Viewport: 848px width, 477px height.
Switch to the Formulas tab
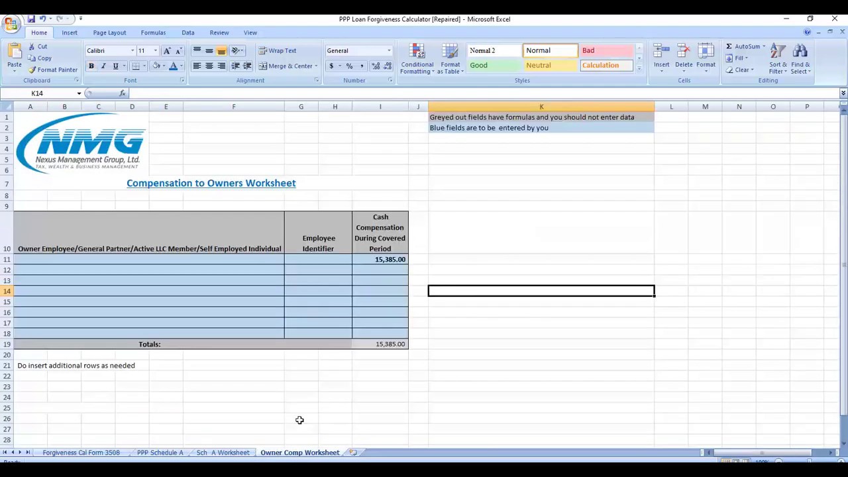pyautogui.click(x=153, y=32)
